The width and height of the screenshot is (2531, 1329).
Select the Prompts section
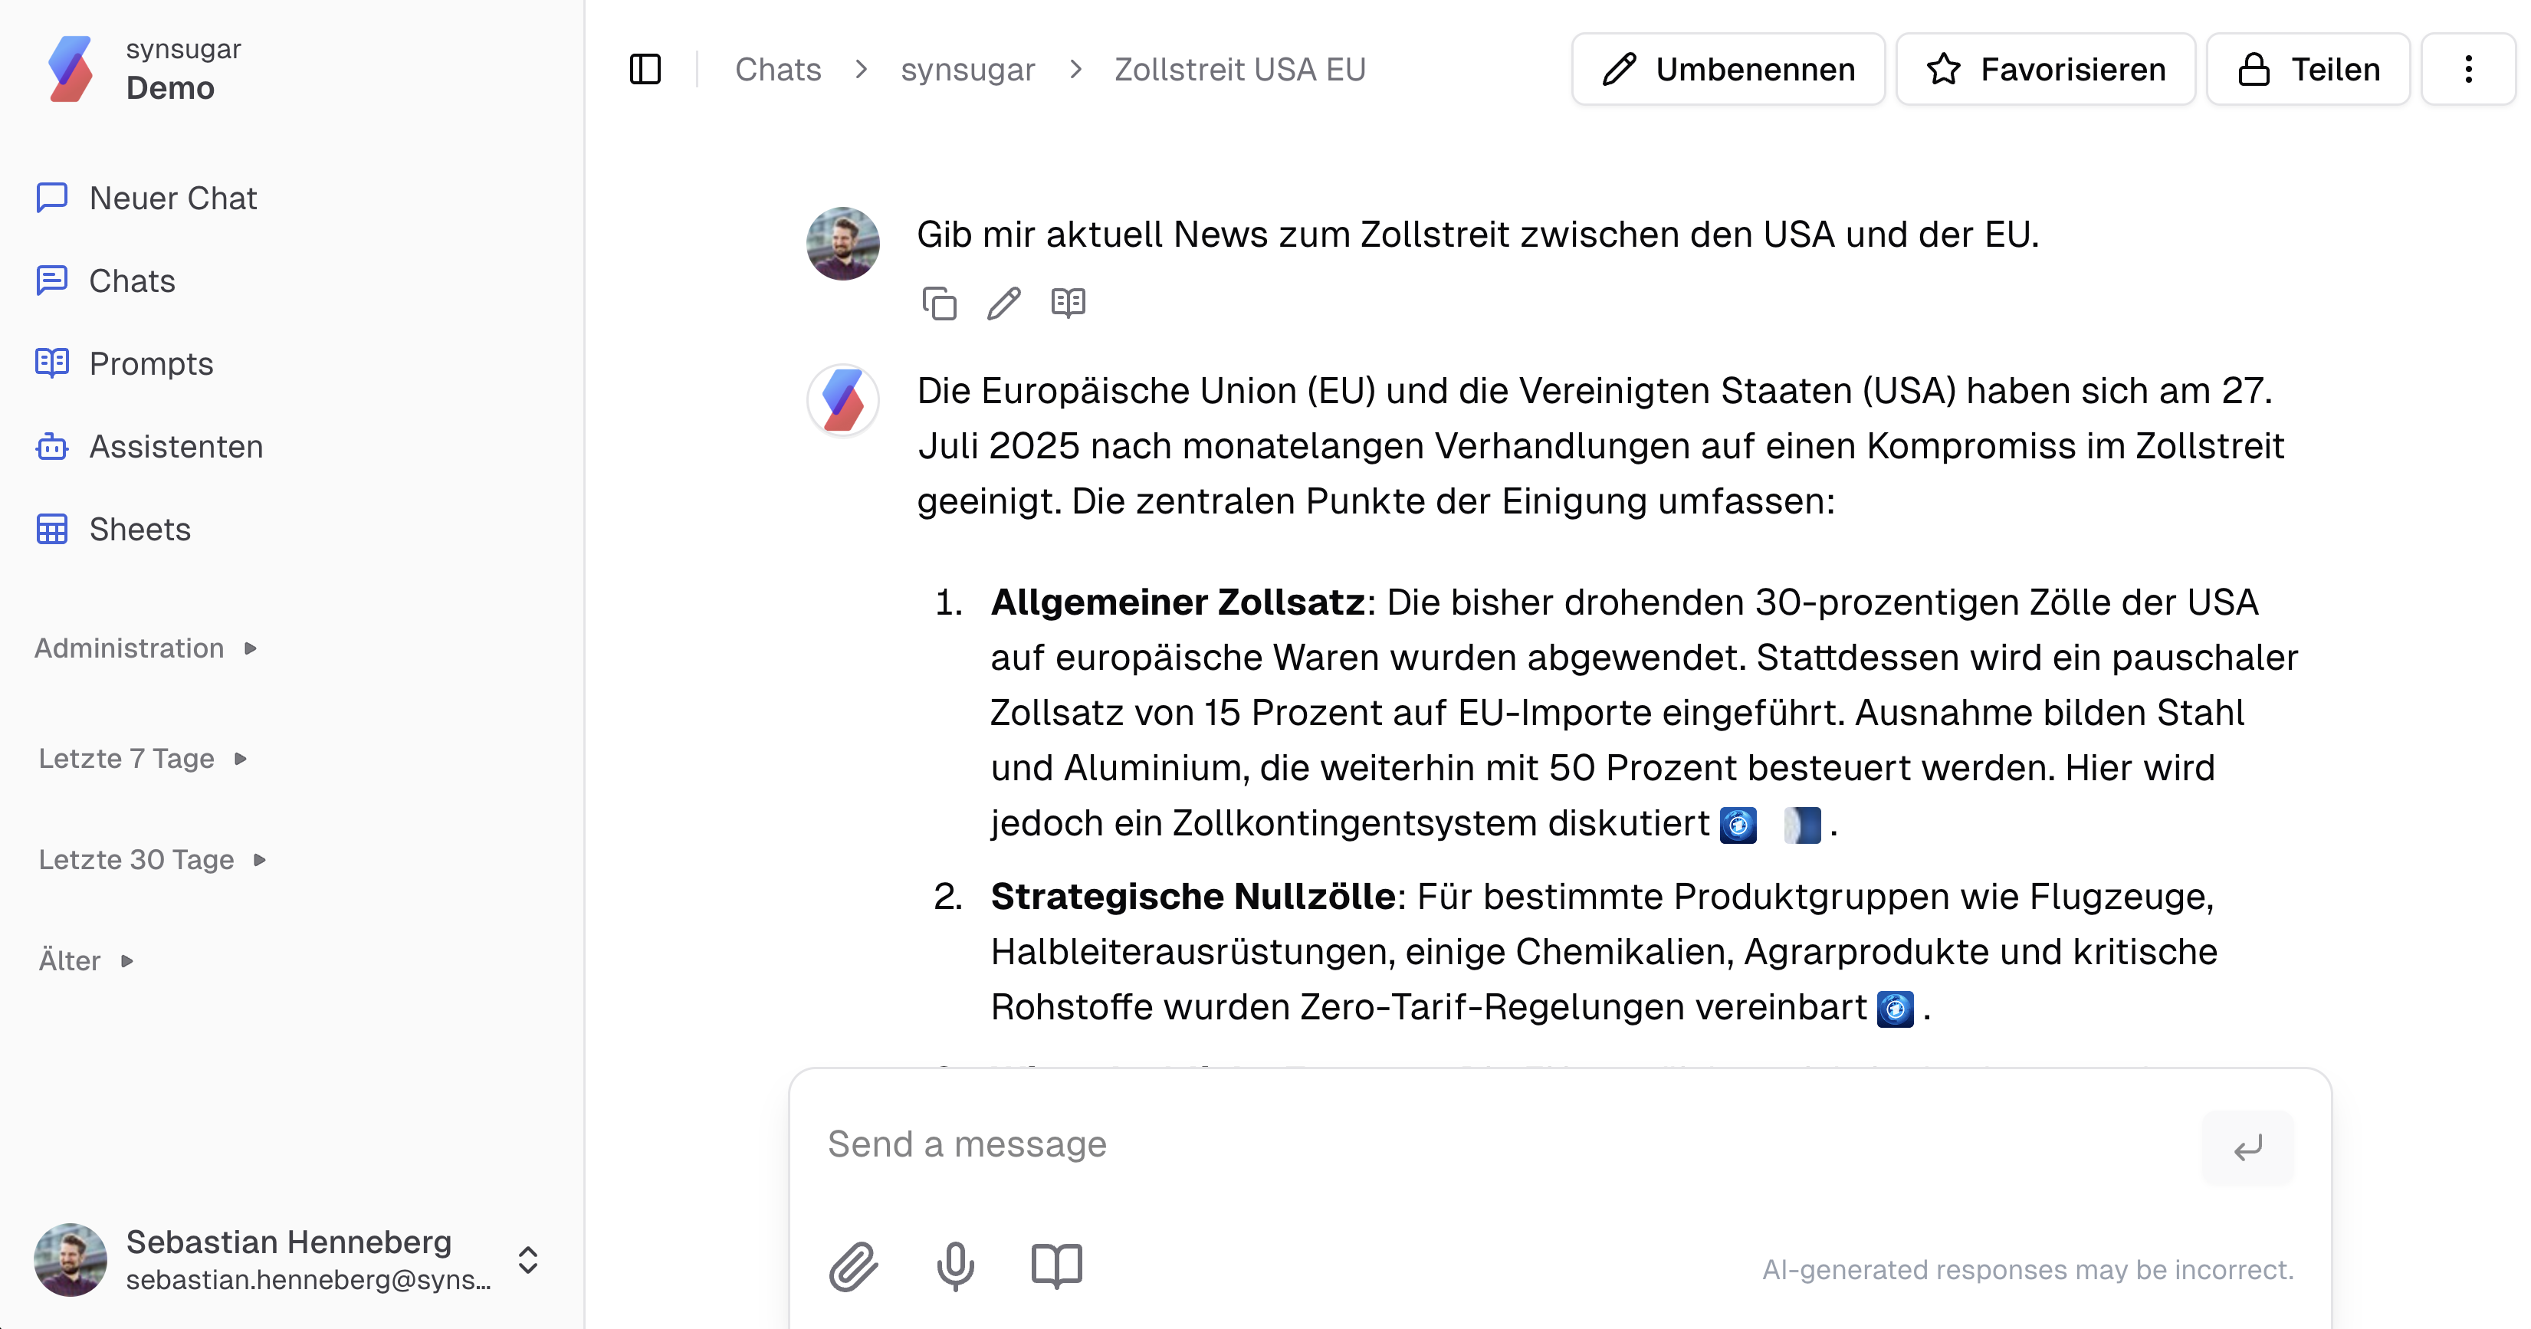(x=150, y=363)
